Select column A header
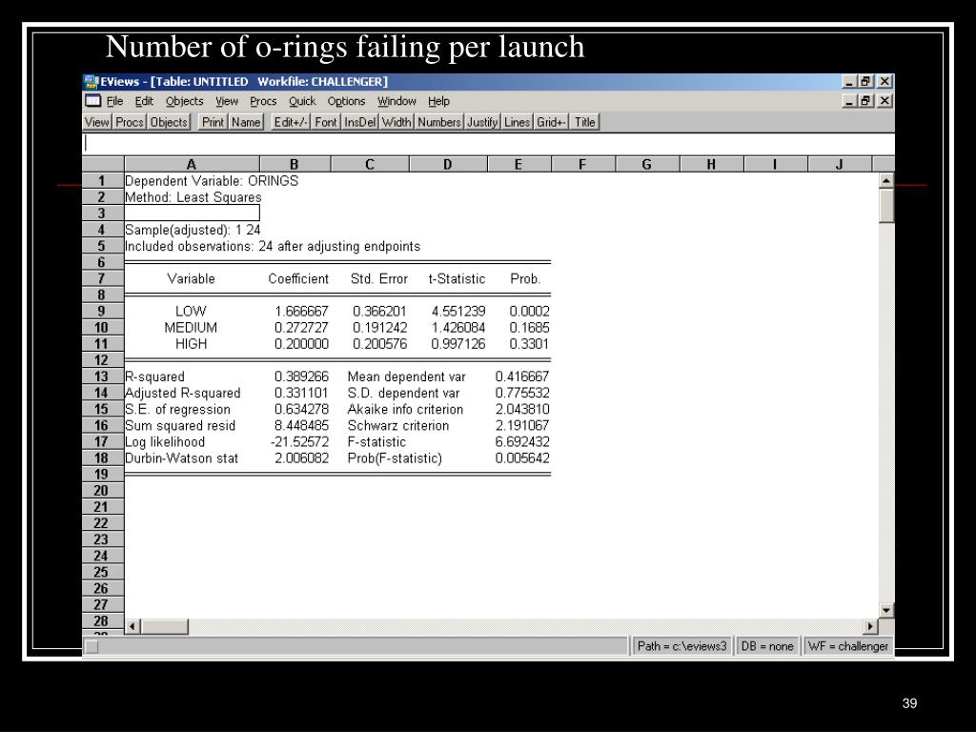The image size is (976, 732). coord(192,164)
